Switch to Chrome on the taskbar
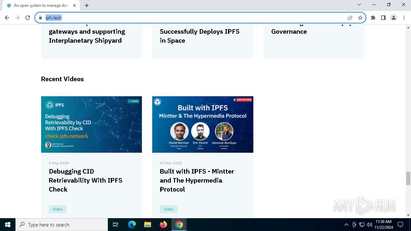Screen dimensions: 411x231 pyautogui.click(x=179, y=225)
